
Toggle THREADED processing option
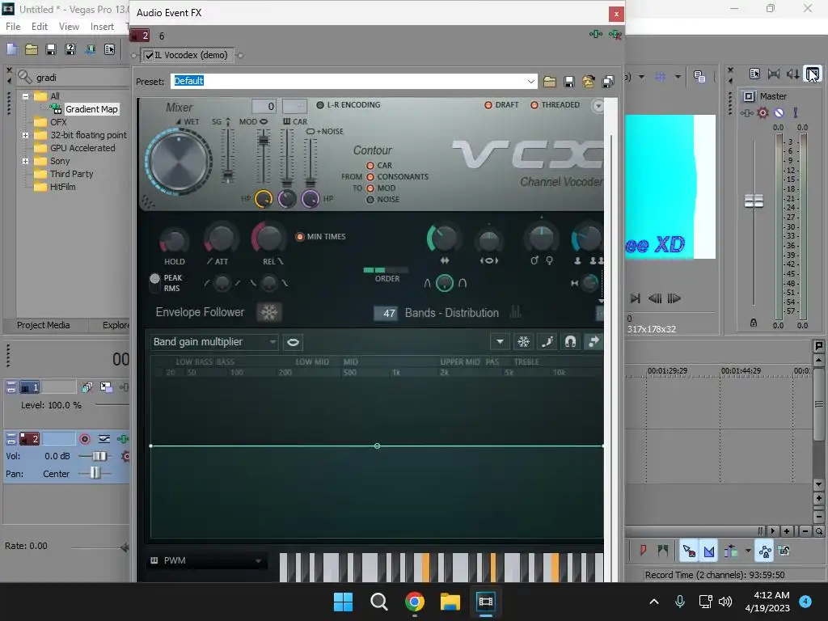(534, 105)
